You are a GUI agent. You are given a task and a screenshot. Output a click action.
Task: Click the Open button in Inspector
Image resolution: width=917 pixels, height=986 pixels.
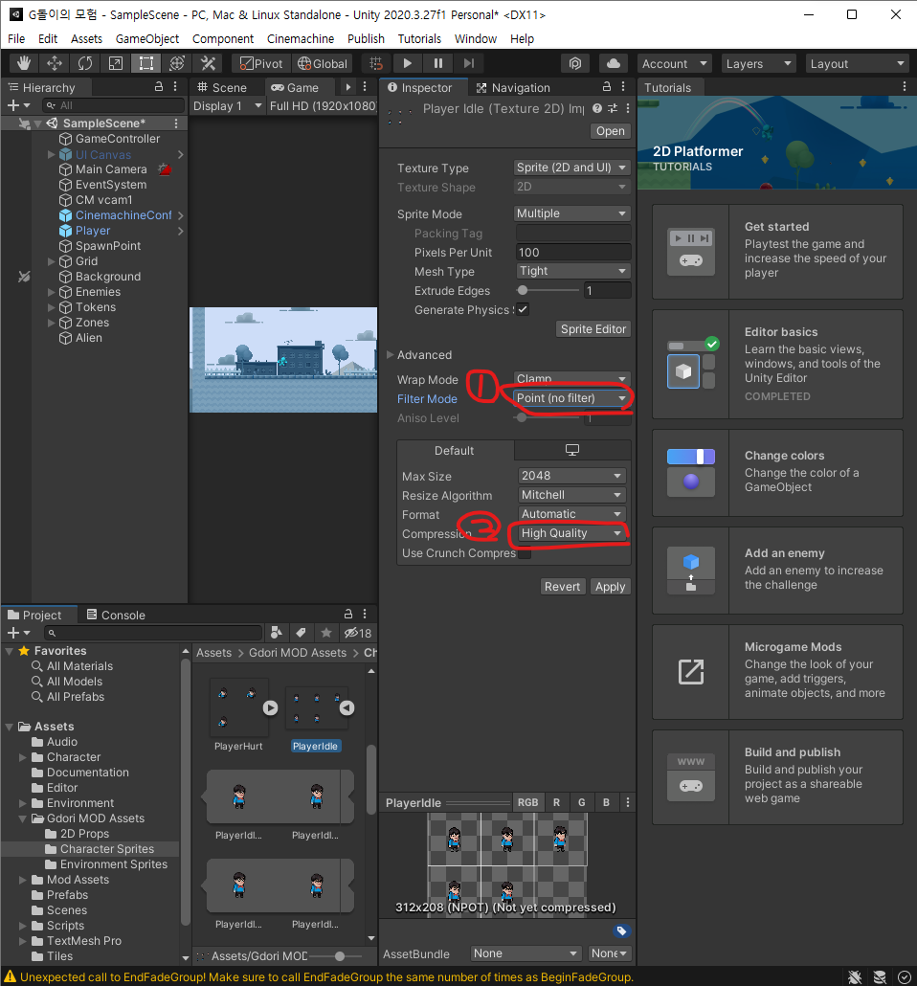[x=610, y=131]
